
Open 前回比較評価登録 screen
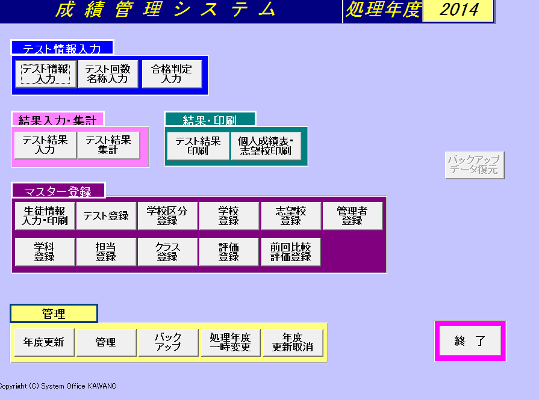(291, 252)
